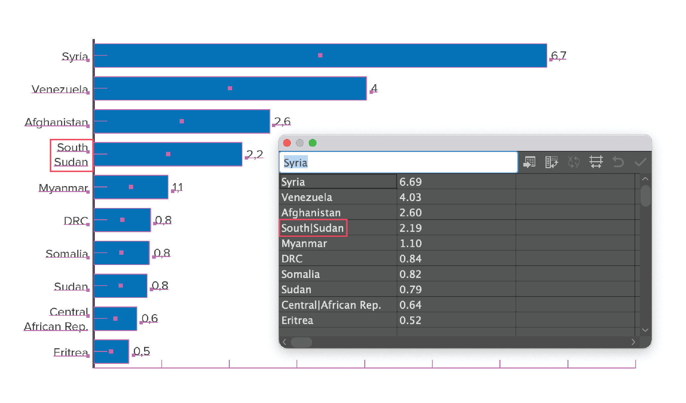Screen dimensions: 686x403
Task: Click the DRC axis label on chart
Action: (x=76, y=221)
